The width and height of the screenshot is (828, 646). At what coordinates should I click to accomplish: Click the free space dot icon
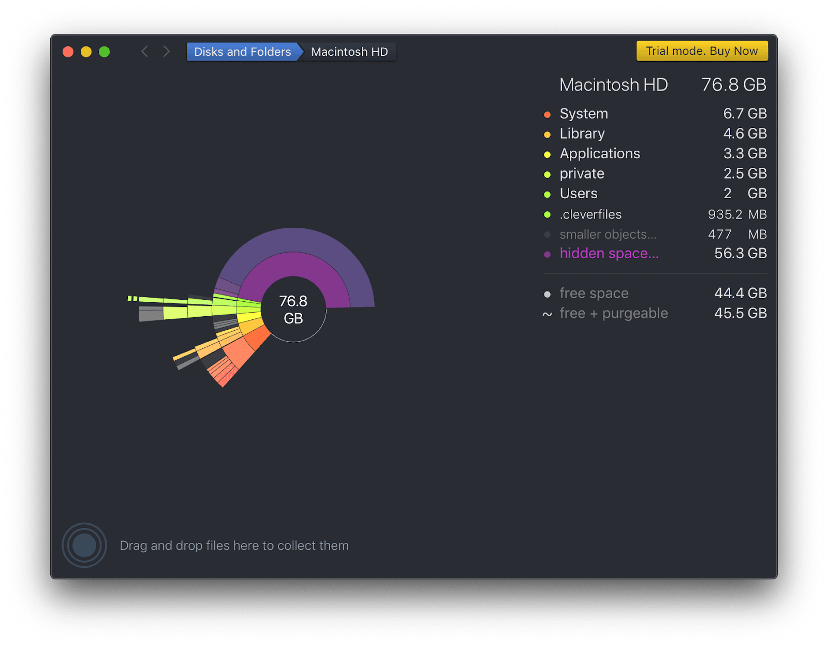548,293
